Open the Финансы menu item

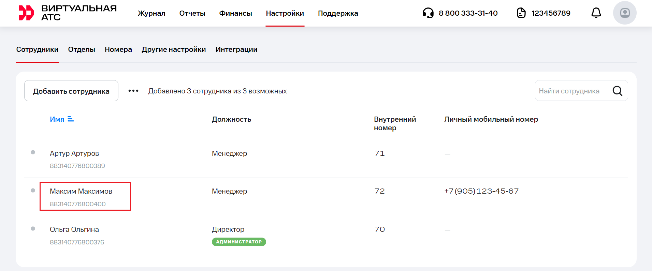click(235, 13)
